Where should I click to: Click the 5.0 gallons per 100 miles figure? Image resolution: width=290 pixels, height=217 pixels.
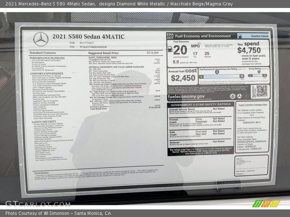176,62
